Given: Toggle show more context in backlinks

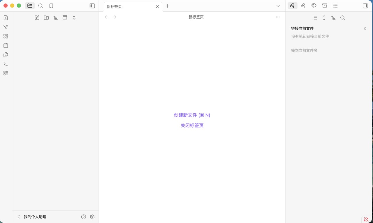Looking at the screenshot, I should (x=324, y=18).
